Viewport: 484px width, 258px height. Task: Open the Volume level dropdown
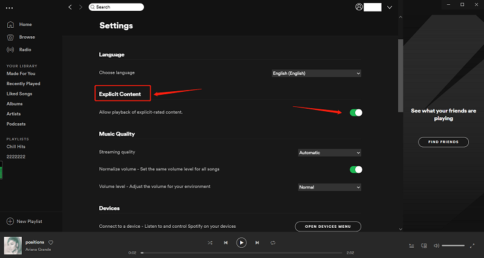(x=329, y=187)
